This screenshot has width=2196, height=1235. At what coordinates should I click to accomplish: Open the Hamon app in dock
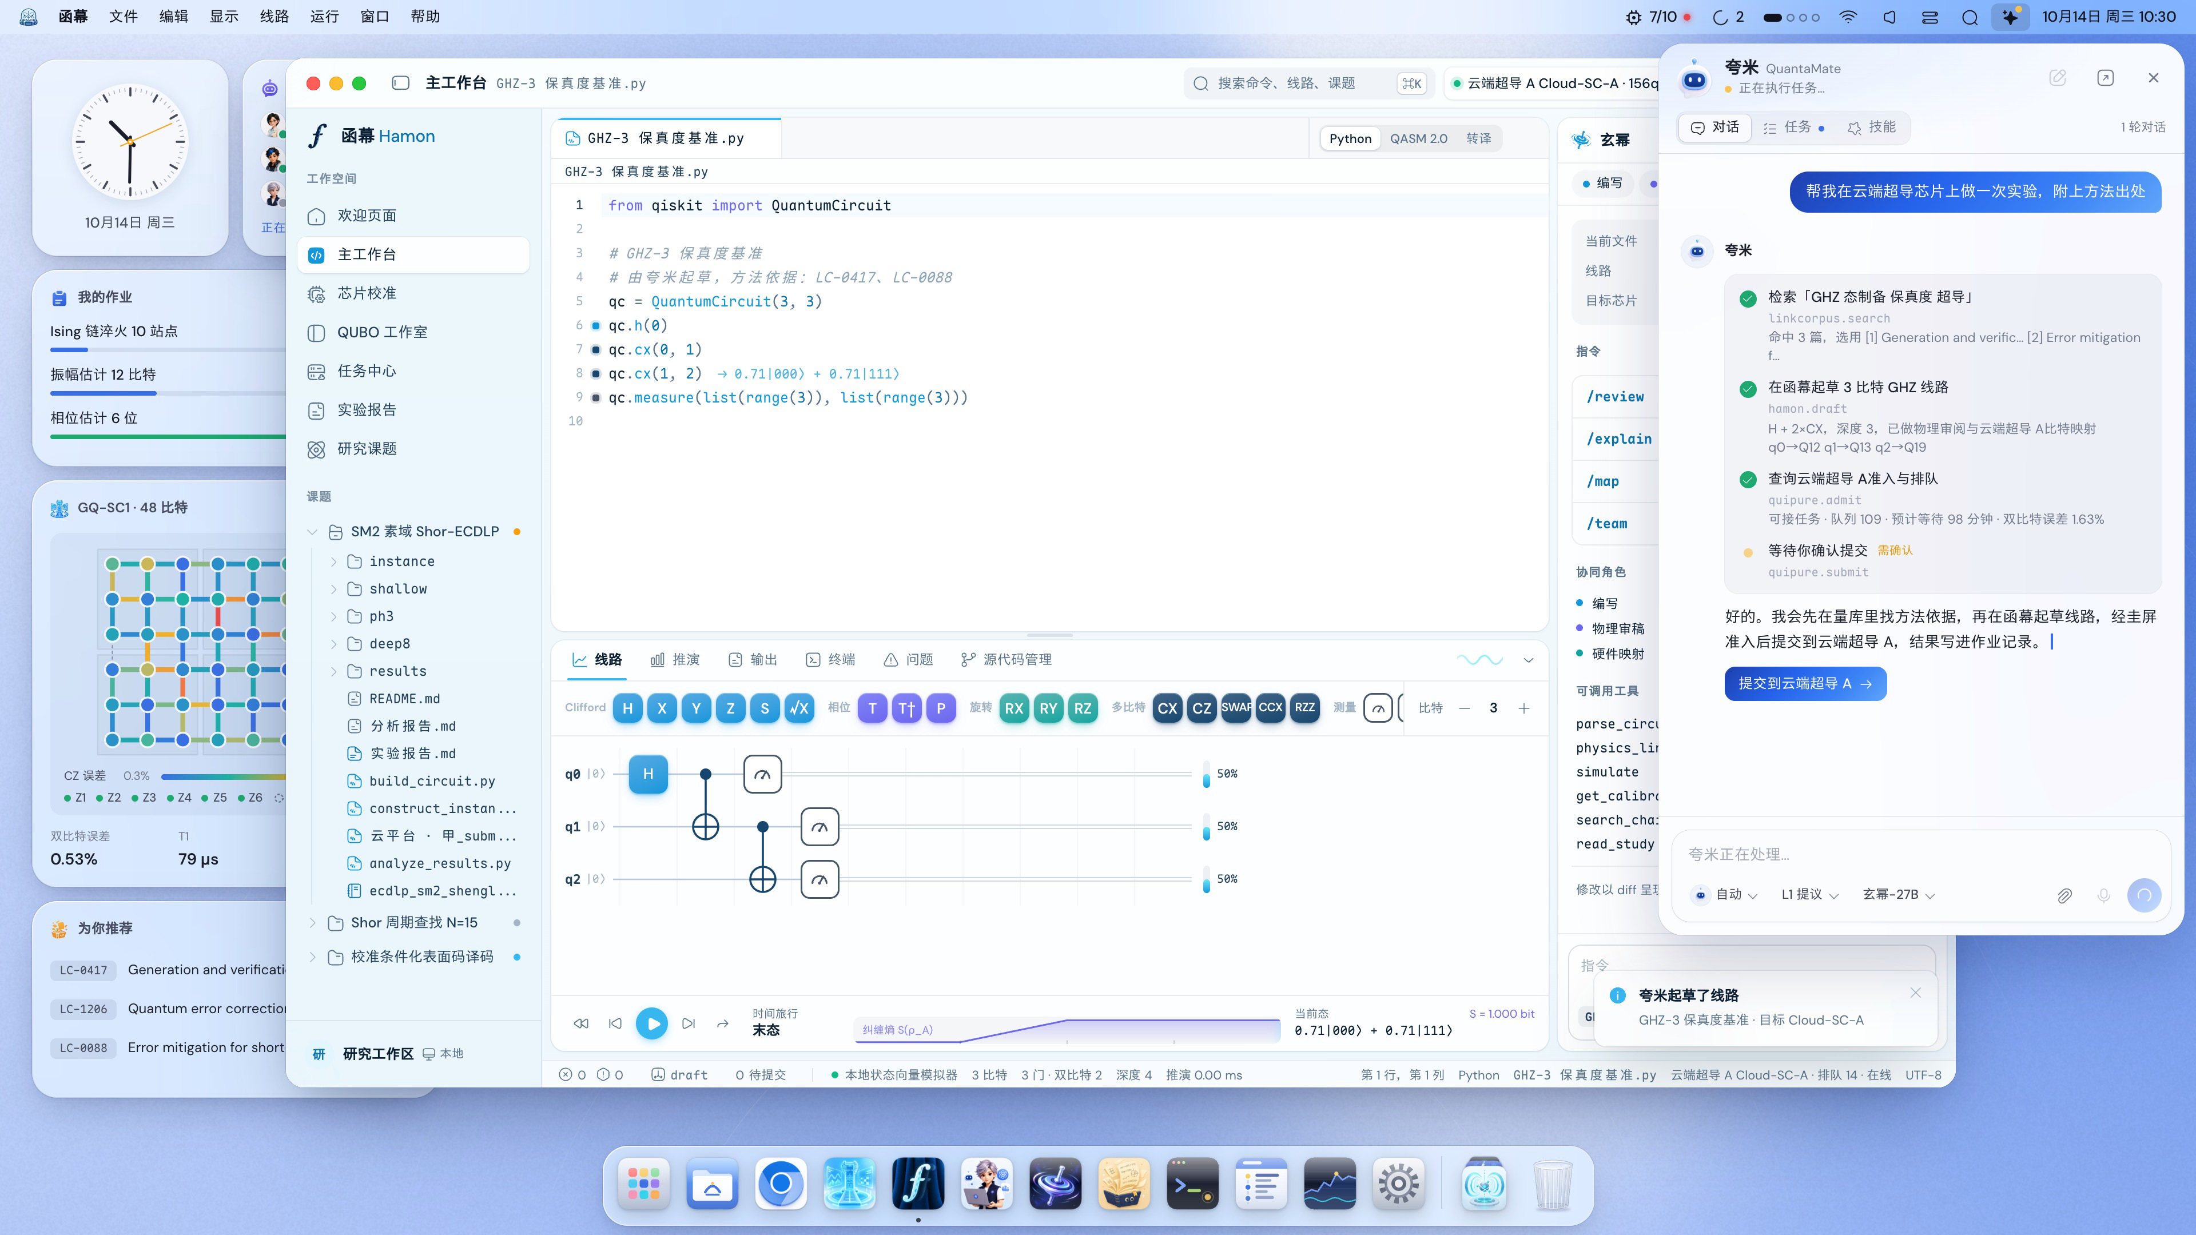918,1183
